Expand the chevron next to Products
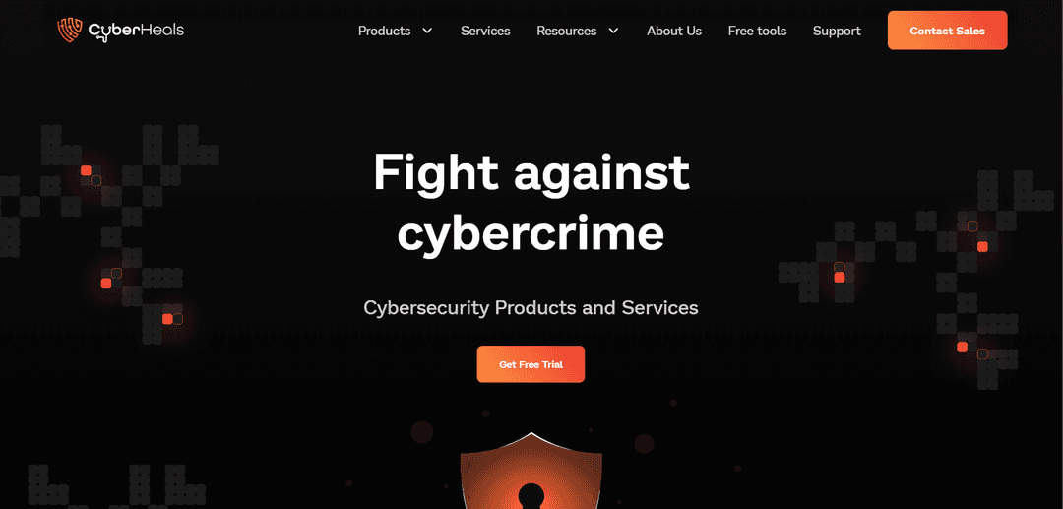Image resolution: width=1063 pixels, height=509 pixels. pyautogui.click(x=427, y=31)
